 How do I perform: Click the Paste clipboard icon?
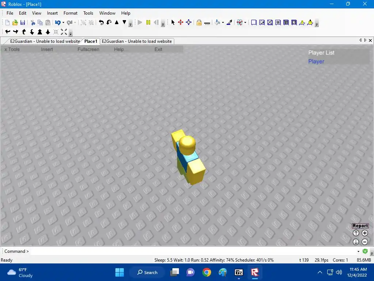[x=48, y=22]
